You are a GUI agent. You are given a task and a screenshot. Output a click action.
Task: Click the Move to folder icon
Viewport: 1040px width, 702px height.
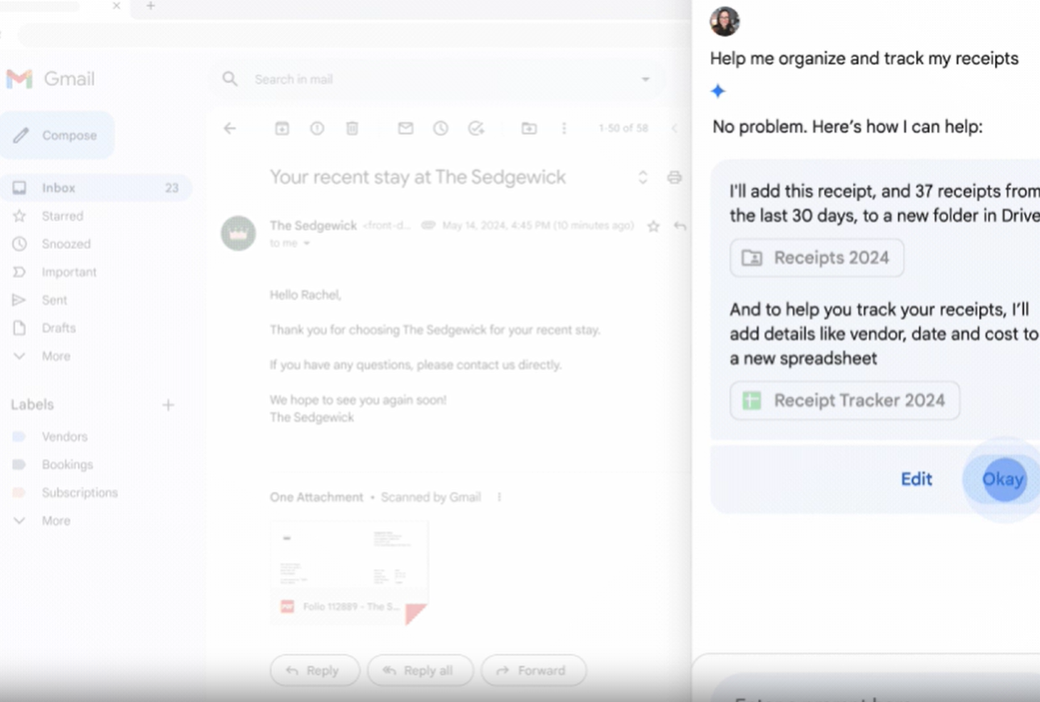(x=529, y=129)
